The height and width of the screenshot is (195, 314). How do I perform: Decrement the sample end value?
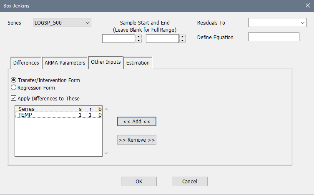tap(182, 41)
